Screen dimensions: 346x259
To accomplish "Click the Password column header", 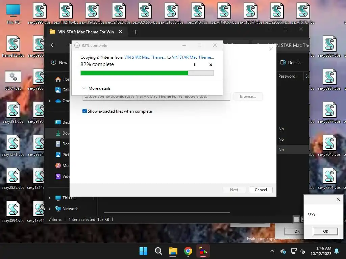I will [289, 76].
